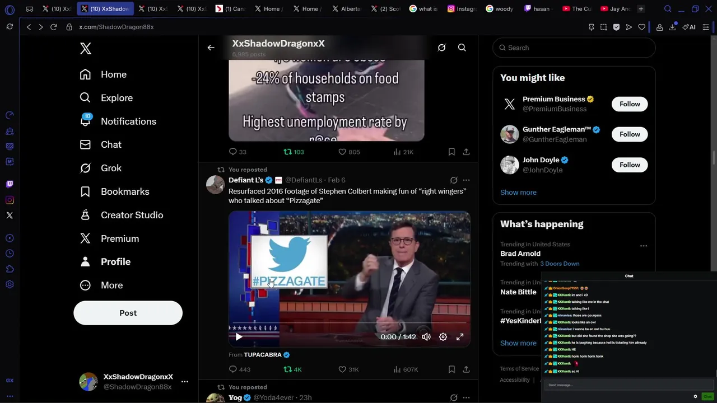Open Home in X navigation
The image size is (717, 403).
pyautogui.click(x=103, y=74)
